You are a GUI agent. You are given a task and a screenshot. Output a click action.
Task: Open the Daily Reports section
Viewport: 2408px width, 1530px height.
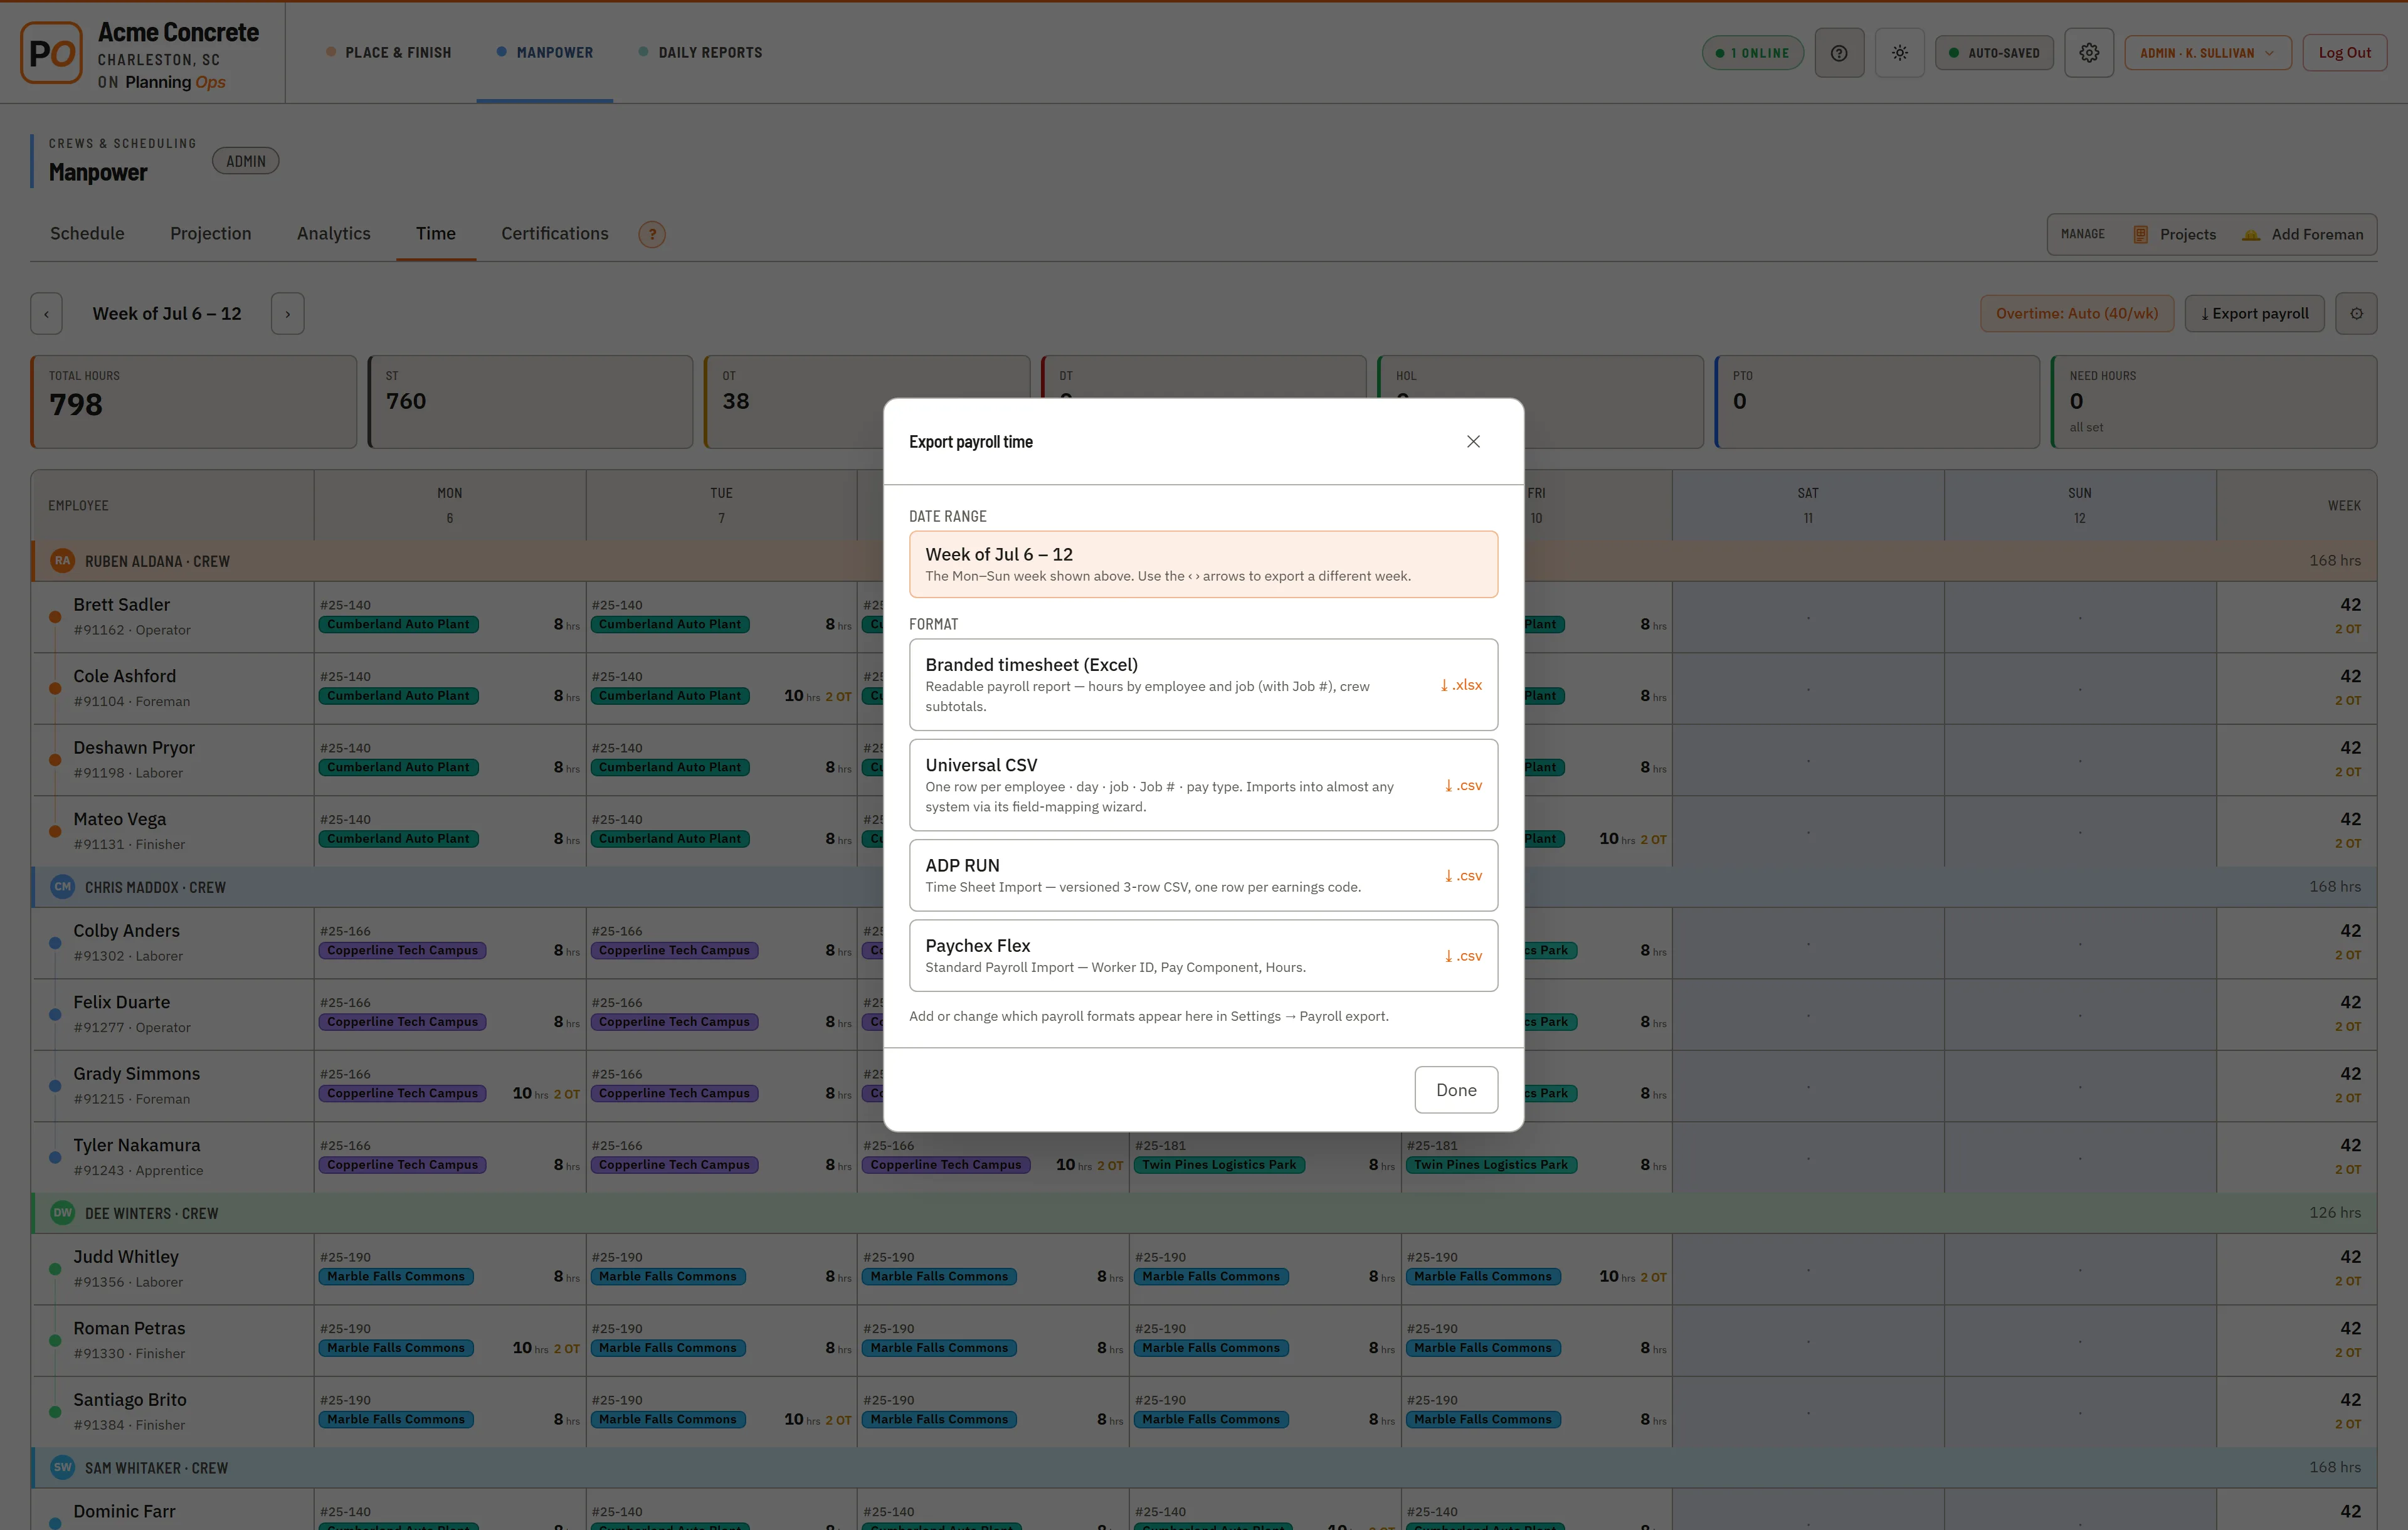pos(701,52)
